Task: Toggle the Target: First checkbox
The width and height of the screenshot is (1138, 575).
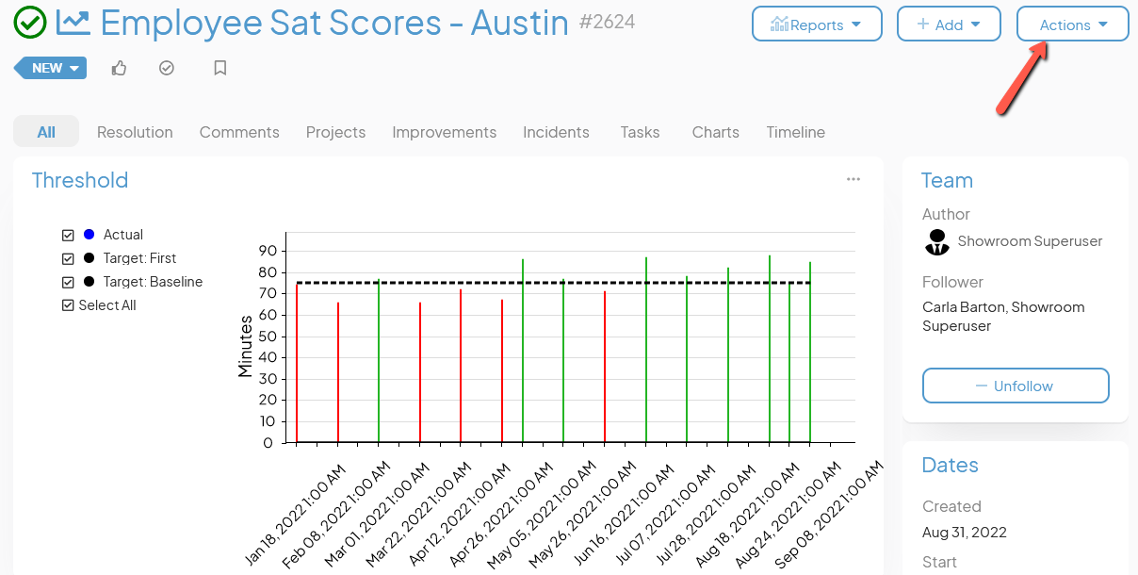Action: click(68, 258)
